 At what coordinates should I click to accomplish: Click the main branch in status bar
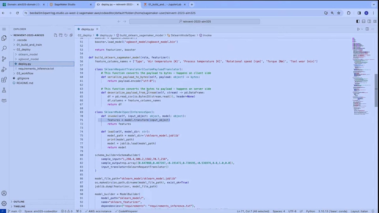tap(12, 211)
